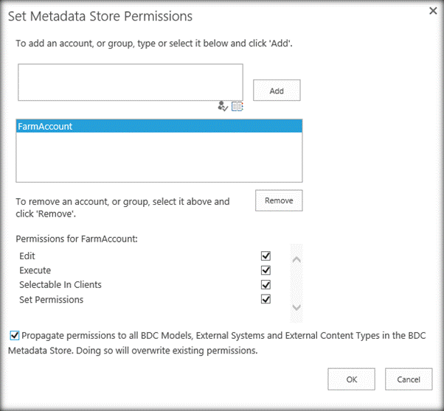Toggle the Execute permission checkbox
Screen dimensions: 444x411
(266, 270)
